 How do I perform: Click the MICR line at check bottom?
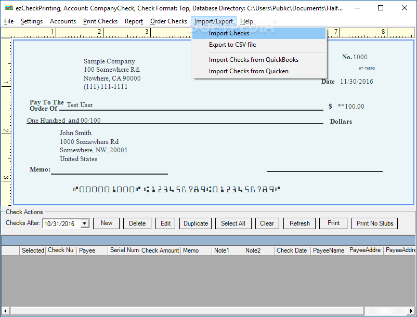coord(177,190)
